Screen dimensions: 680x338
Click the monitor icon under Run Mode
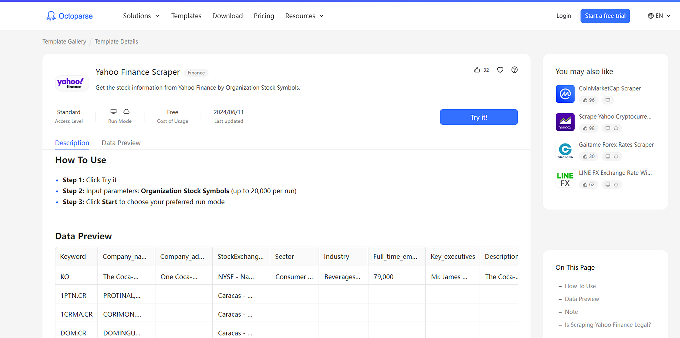[x=113, y=111]
